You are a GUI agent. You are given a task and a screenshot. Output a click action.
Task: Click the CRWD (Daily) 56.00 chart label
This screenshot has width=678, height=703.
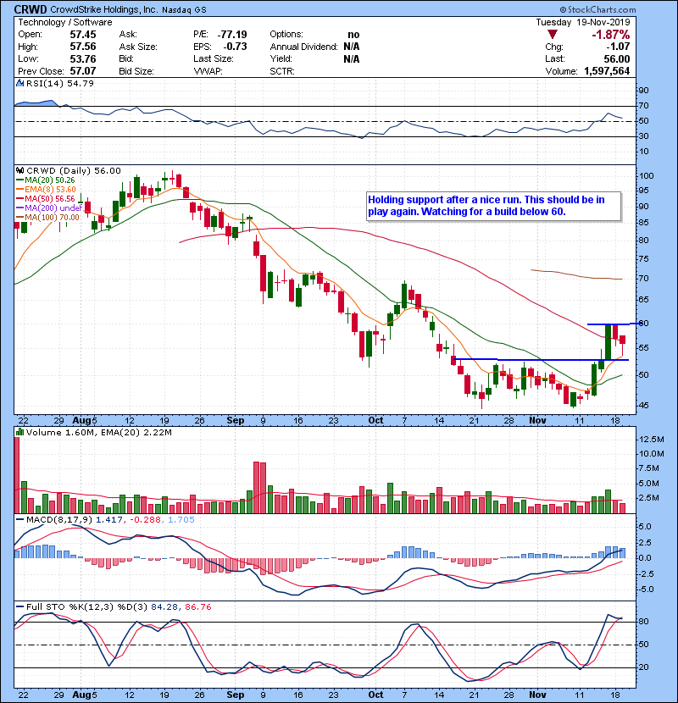74,171
